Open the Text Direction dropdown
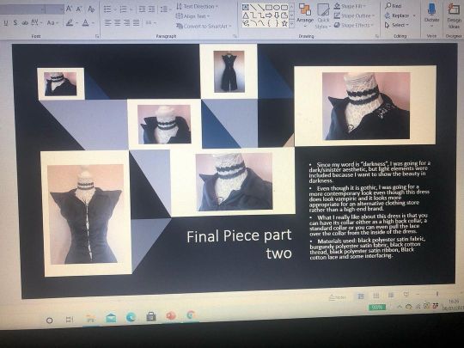The width and height of the screenshot is (464, 348). 198,6
